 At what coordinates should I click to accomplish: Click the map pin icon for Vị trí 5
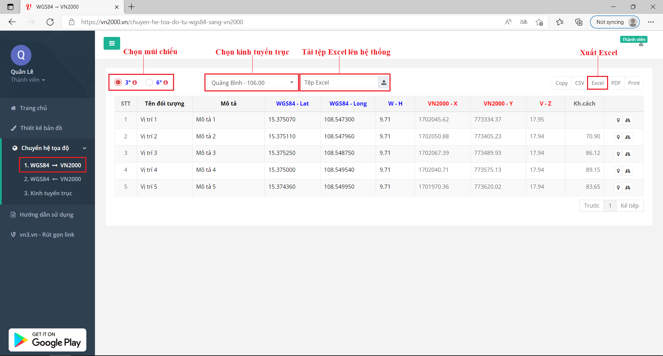tap(618, 188)
